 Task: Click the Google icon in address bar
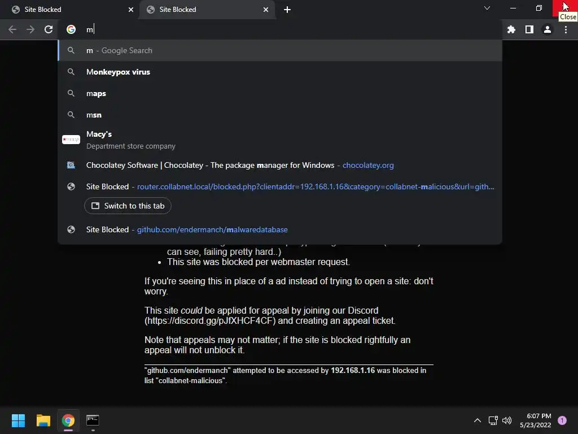(x=71, y=29)
